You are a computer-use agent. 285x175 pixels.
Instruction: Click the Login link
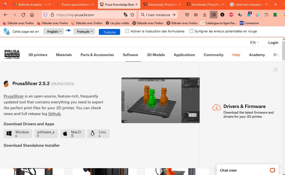click(x=273, y=43)
